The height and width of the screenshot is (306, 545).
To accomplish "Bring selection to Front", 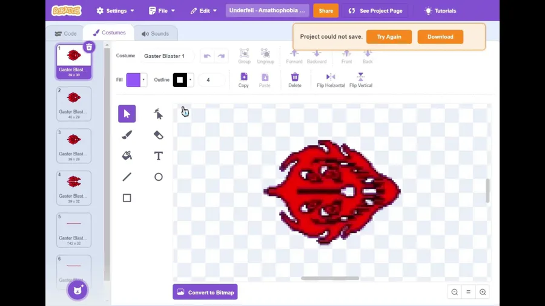I will click(346, 56).
